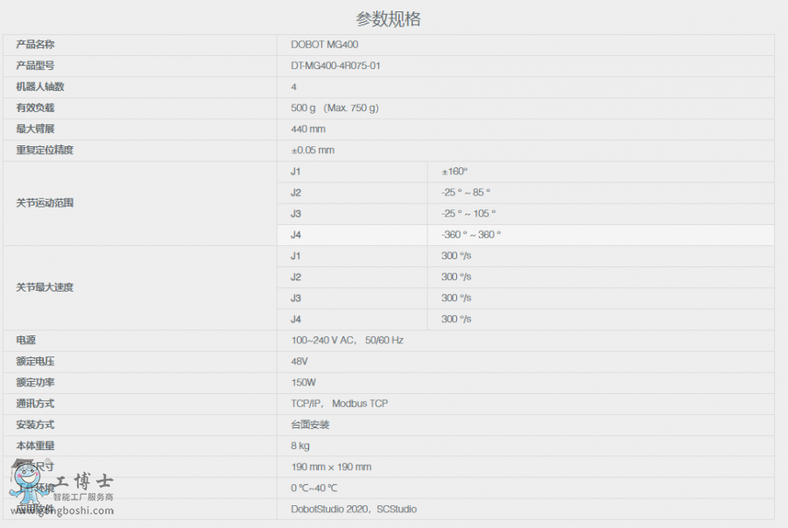Click J3 in the 关节最大速度 group
Screen dimensions: 788x528
pos(296,298)
